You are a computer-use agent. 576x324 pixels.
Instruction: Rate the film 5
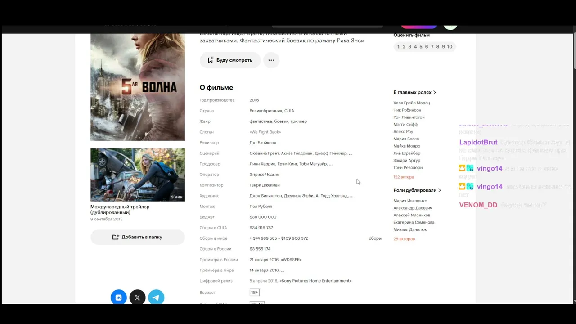[421, 47]
